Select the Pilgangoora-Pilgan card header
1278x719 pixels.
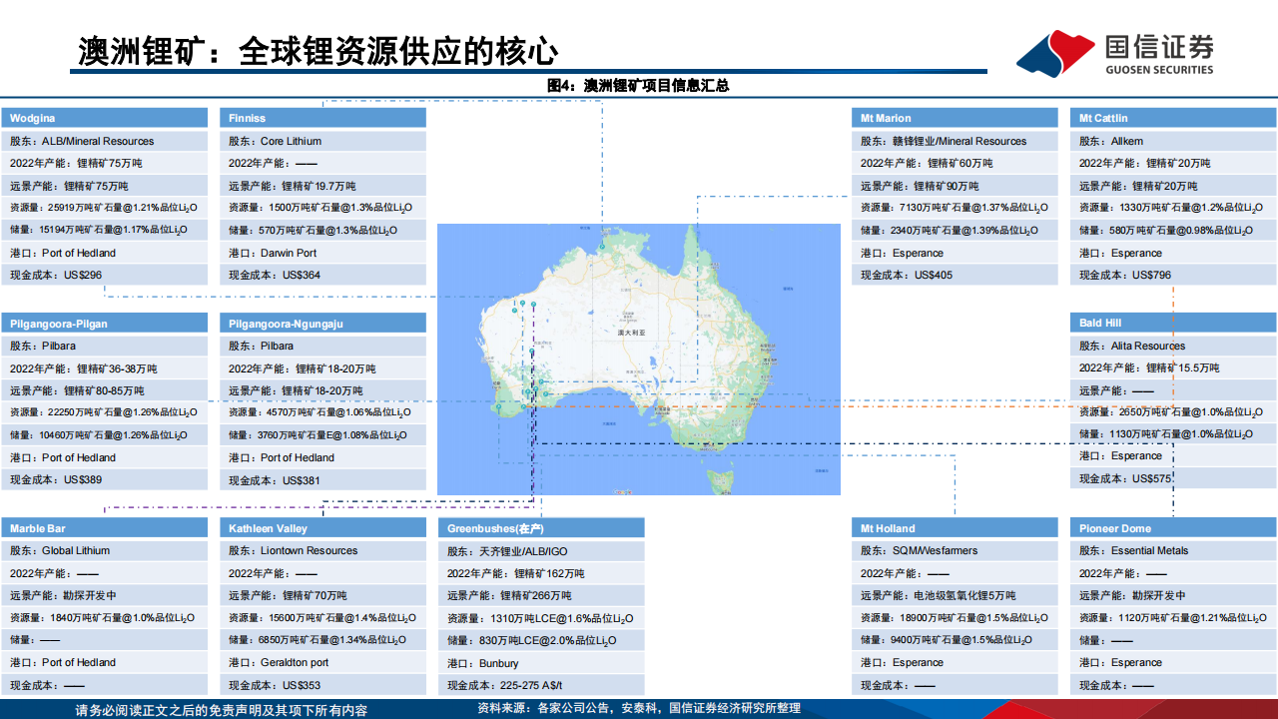click(104, 324)
